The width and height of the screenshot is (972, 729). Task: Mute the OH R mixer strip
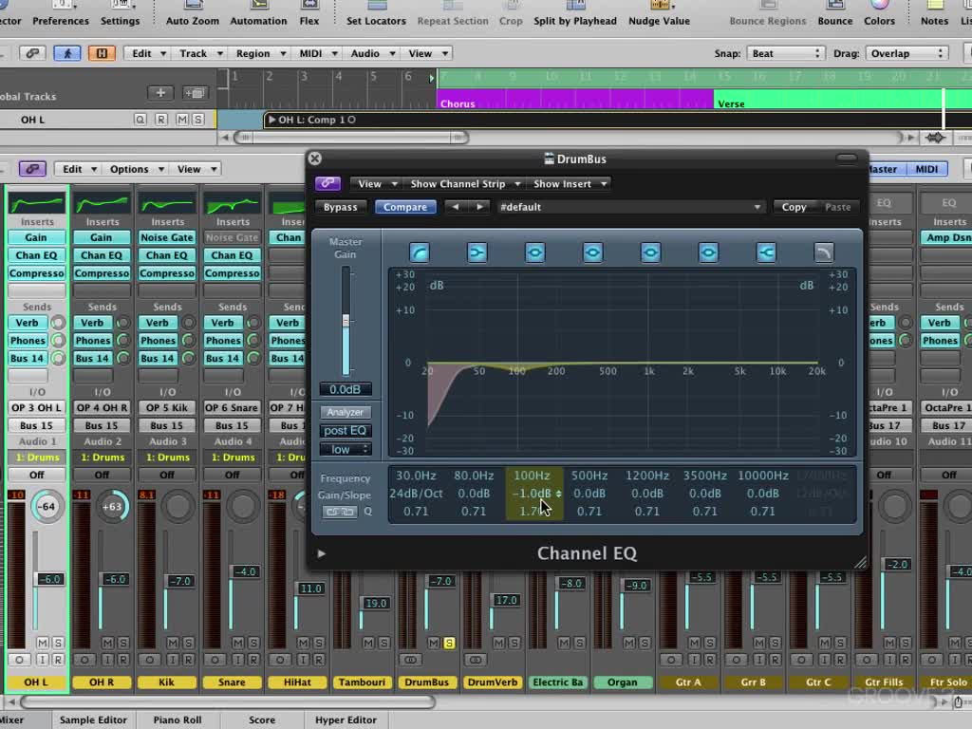coord(106,643)
